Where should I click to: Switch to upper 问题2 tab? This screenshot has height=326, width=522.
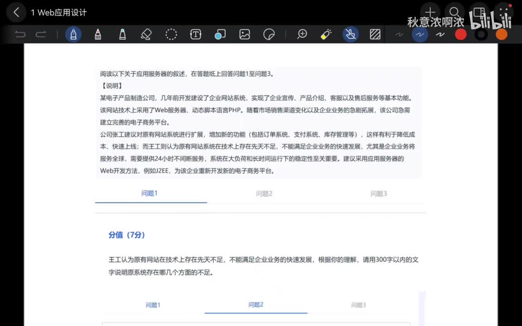click(x=264, y=194)
